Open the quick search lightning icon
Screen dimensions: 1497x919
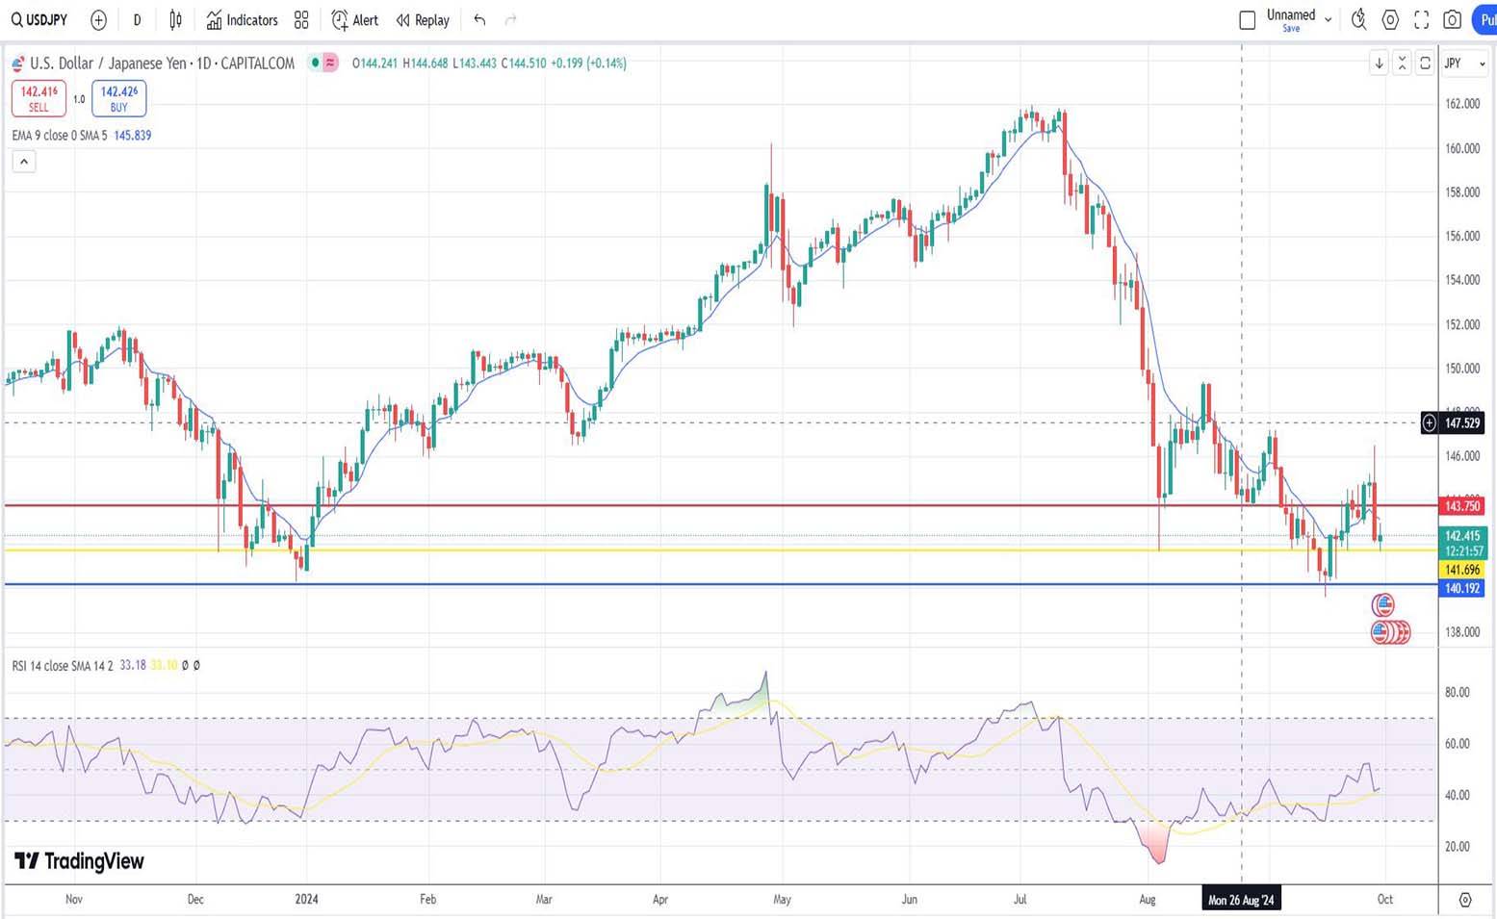(x=1358, y=19)
